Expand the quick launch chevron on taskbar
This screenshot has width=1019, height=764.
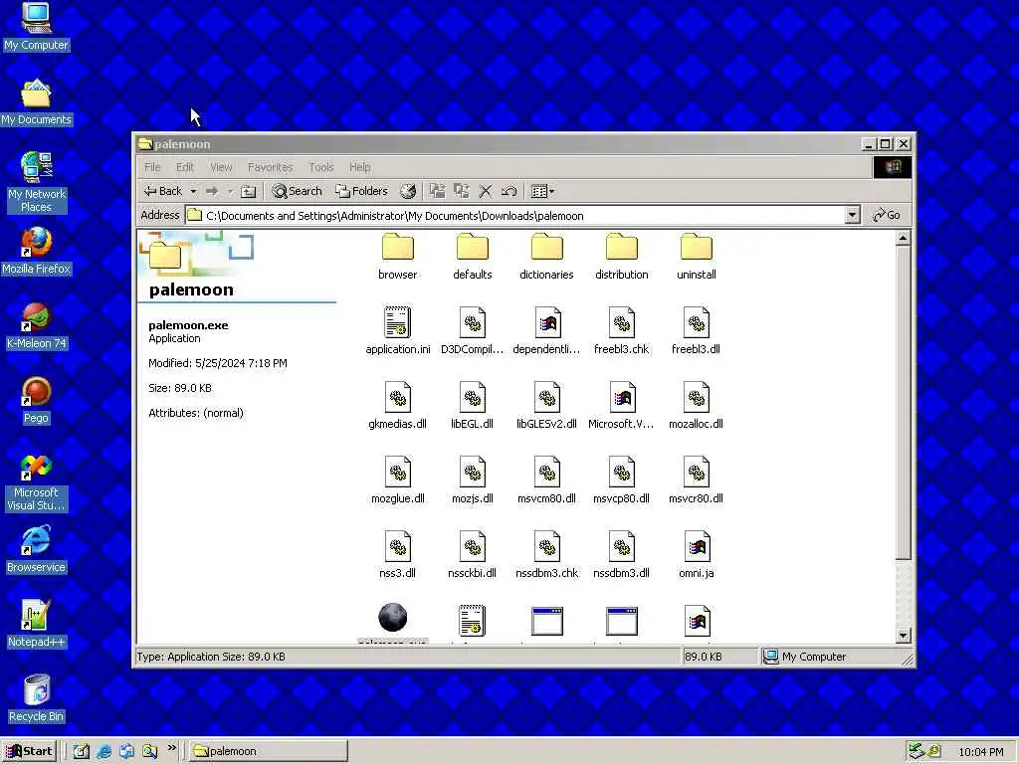click(x=171, y=748)
